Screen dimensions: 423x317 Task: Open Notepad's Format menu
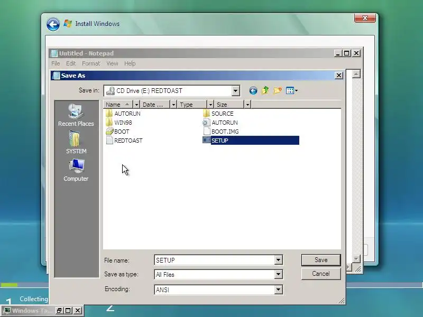(x=91, y=63)
